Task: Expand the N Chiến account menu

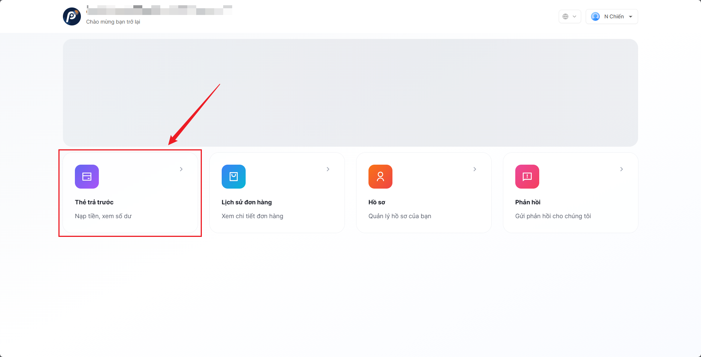Action: tap(631, 16)
